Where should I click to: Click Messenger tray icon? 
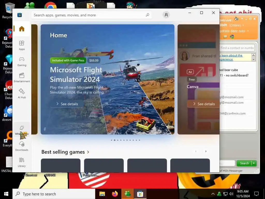pos(219,194)
